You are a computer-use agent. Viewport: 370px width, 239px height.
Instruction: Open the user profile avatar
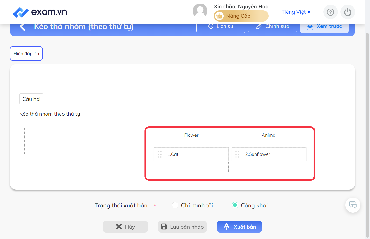tap(200, 11)
